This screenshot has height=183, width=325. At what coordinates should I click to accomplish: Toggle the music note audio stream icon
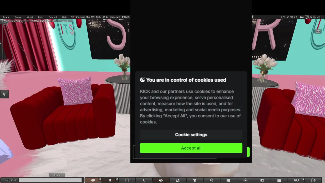point(311,17)
